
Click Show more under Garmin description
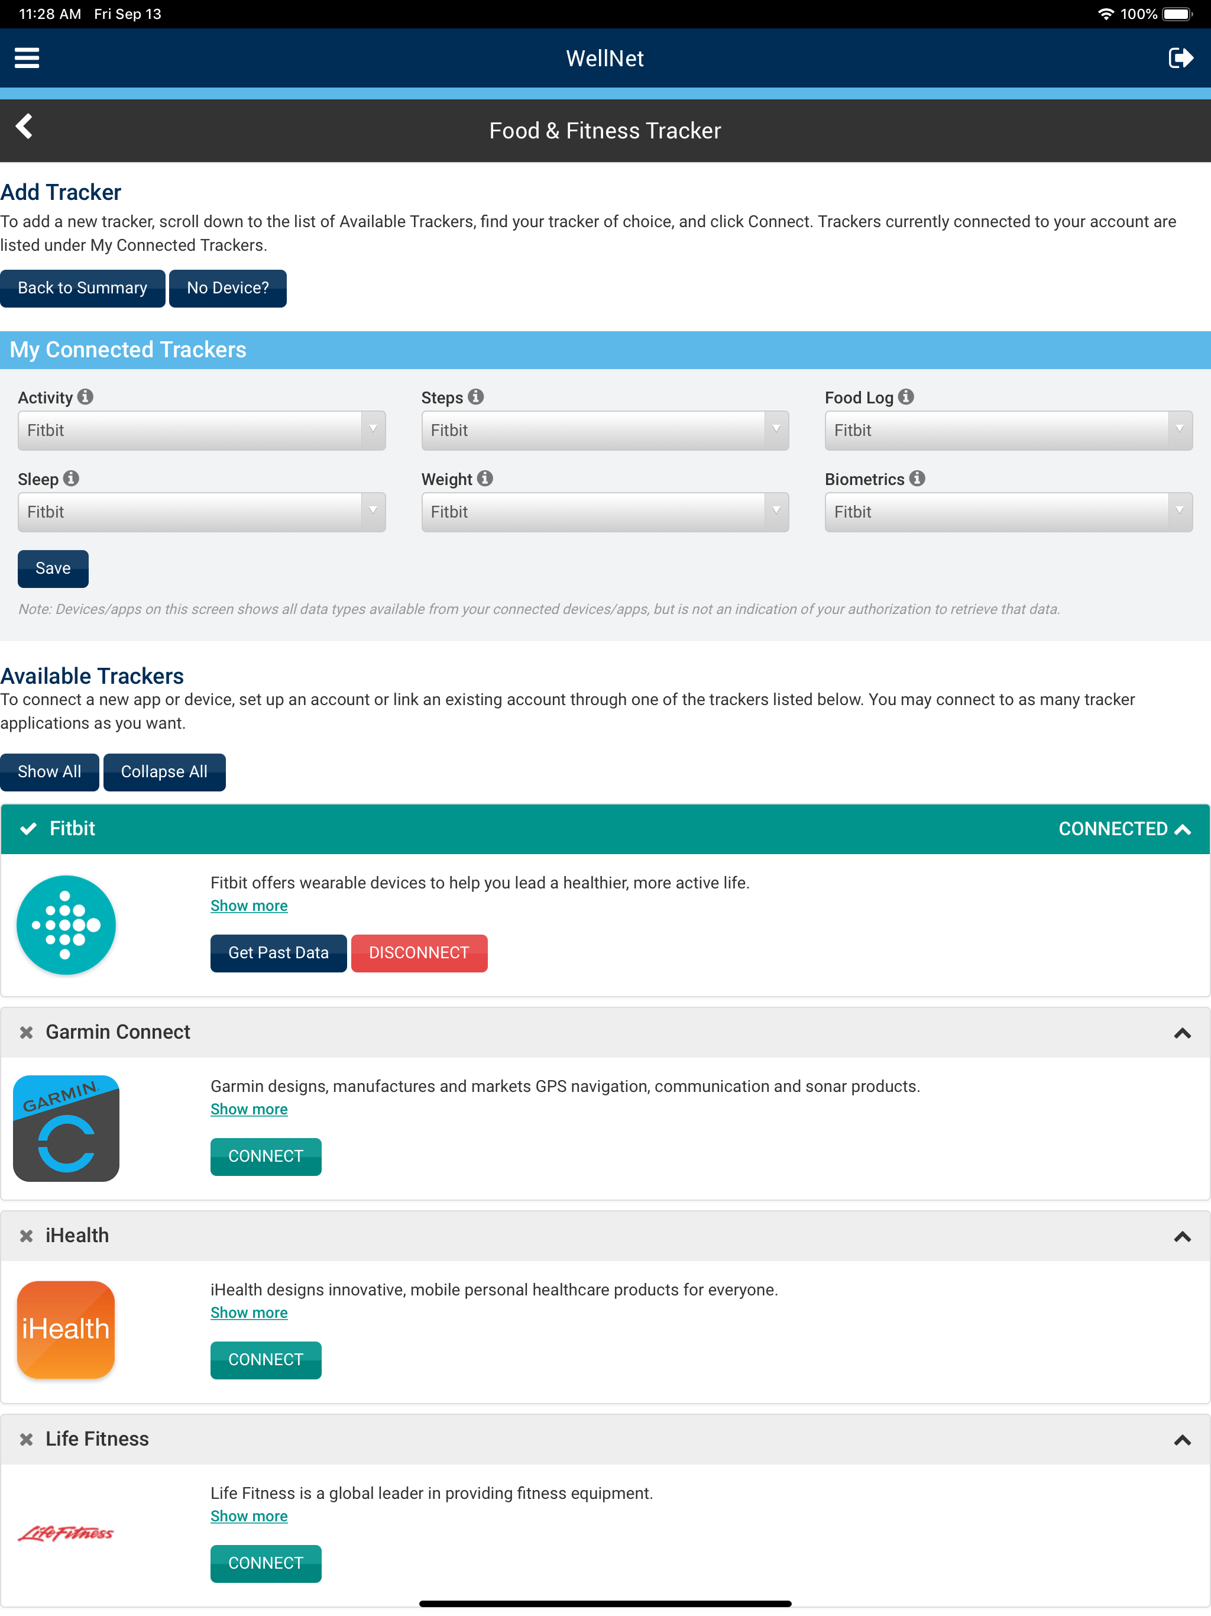tap(249, 1109)
